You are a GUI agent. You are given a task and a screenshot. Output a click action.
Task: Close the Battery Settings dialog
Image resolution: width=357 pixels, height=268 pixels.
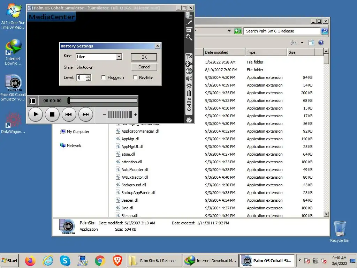click(x=158, y=46)
